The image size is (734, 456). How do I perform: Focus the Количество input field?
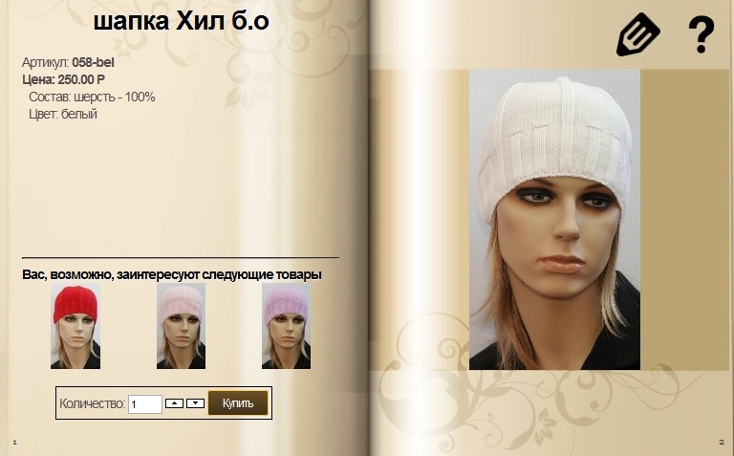[145, 404]
